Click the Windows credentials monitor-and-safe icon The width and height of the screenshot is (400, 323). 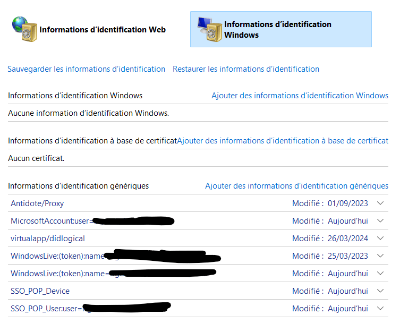[210, 29]
